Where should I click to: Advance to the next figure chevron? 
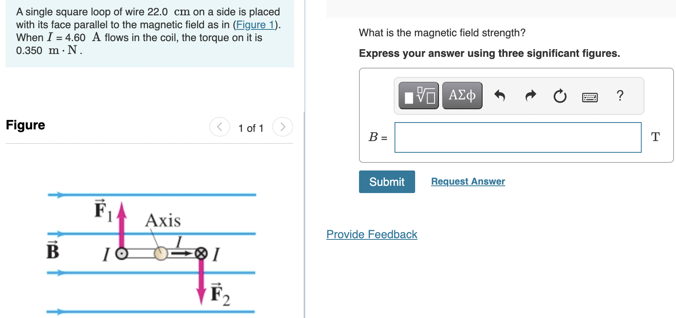282,127
